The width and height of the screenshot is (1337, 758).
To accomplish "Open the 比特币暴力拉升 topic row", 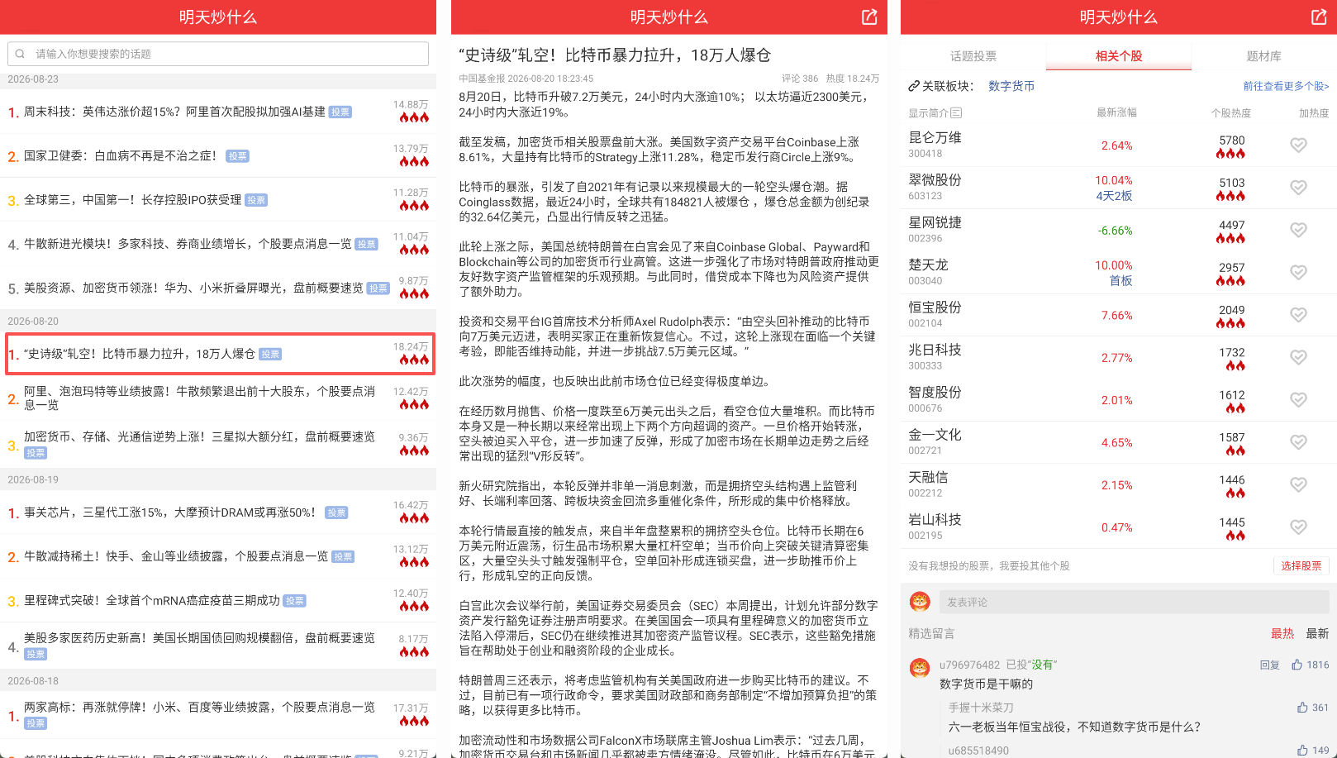I will point(220,354).
